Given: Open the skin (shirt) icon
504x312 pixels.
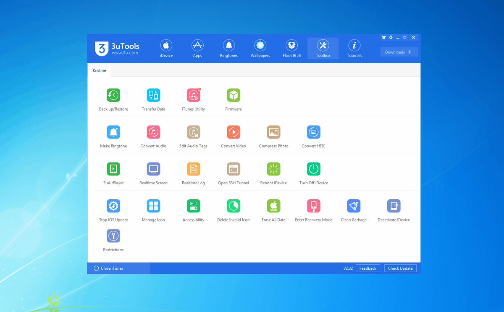Looking at the screenshot, I should coord(383,37).
